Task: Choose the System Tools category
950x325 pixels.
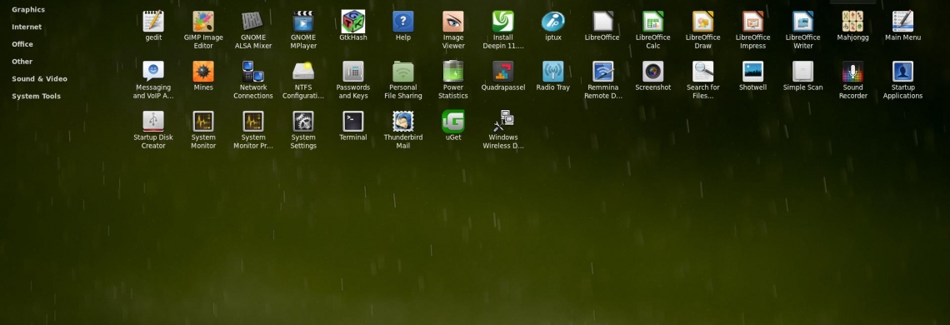Action: (x=37, y=96)
